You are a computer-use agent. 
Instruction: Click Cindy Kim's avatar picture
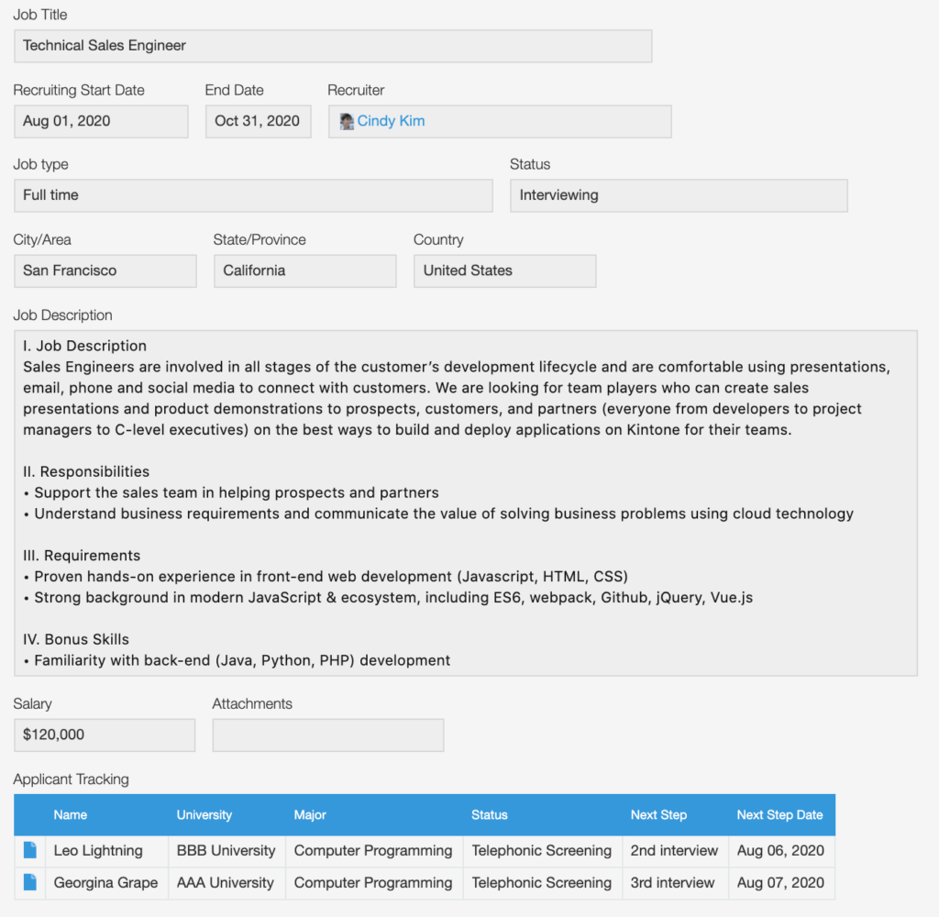[347, 122]
